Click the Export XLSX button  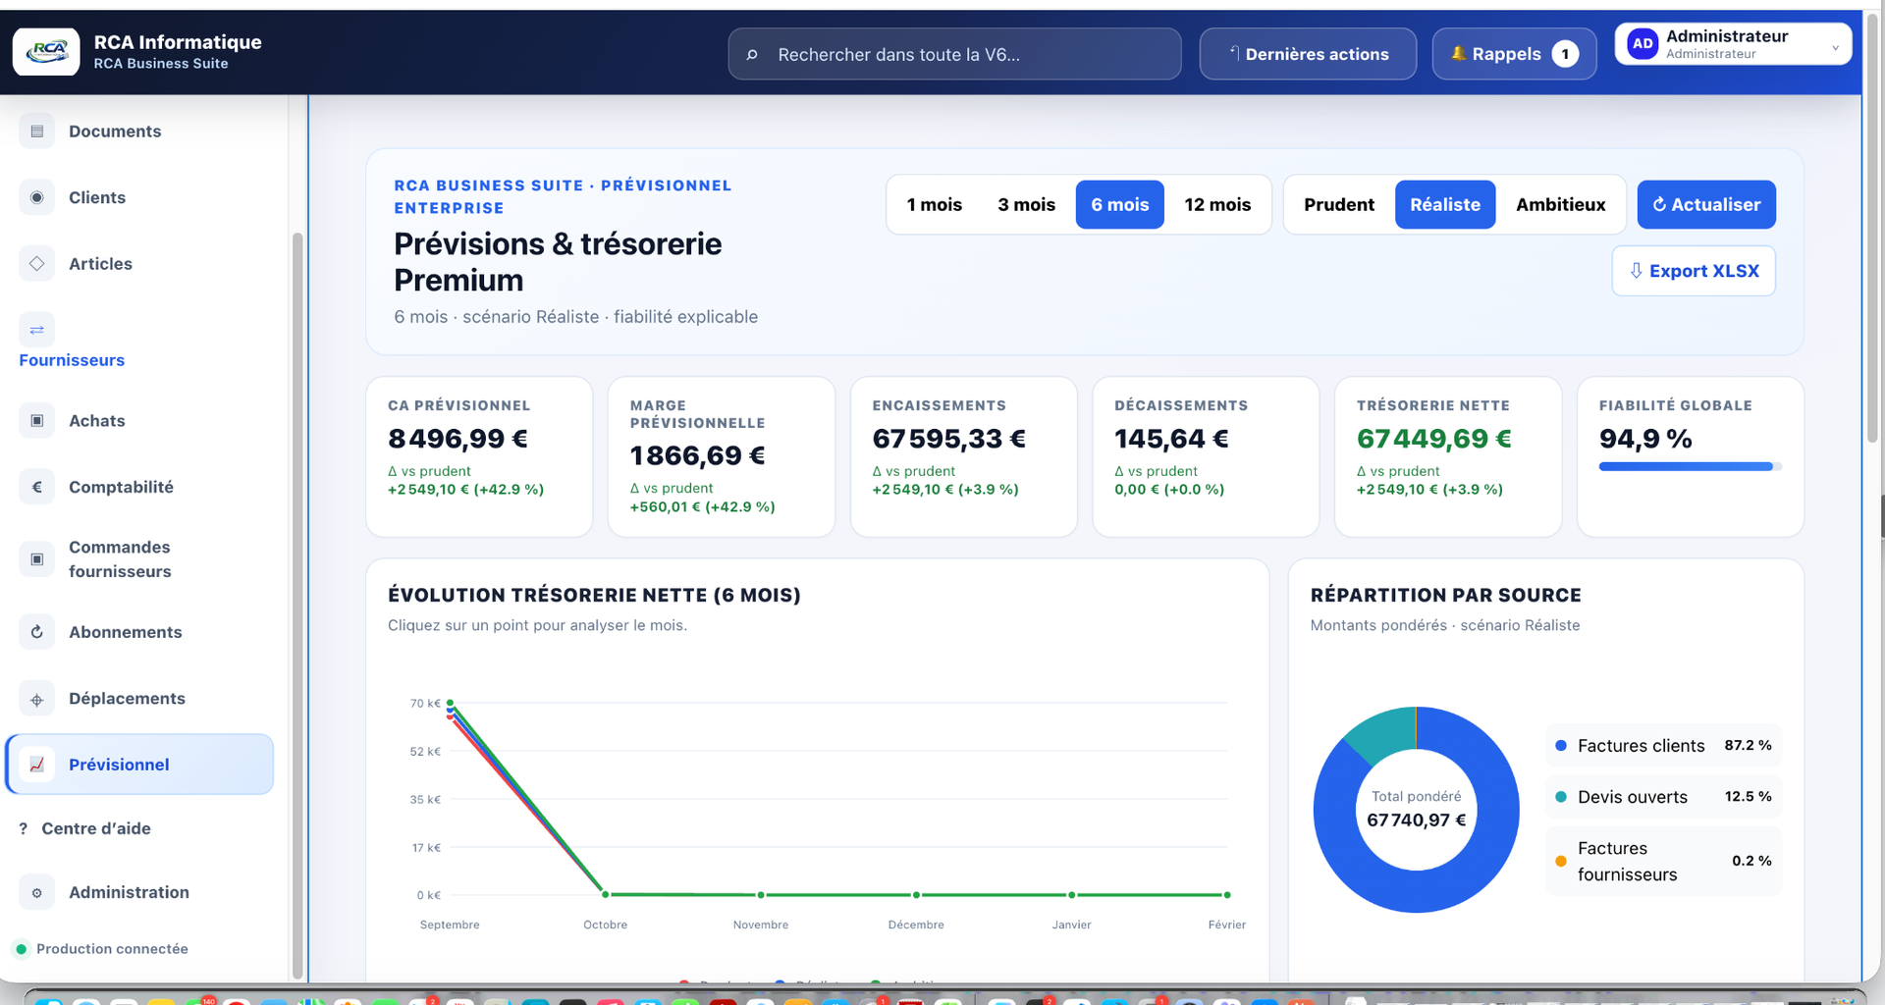pos(1694,271)
